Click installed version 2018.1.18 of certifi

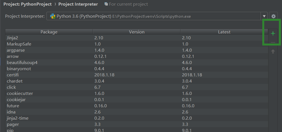coord(104,75)
